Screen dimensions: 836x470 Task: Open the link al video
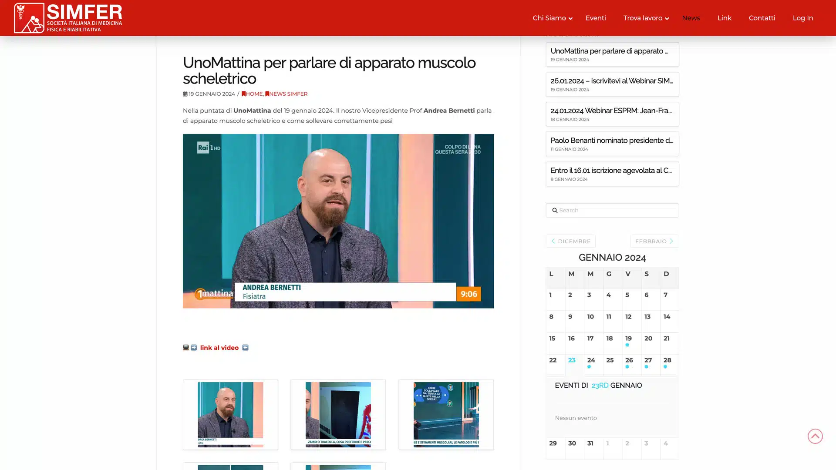(x=219, y=348)
